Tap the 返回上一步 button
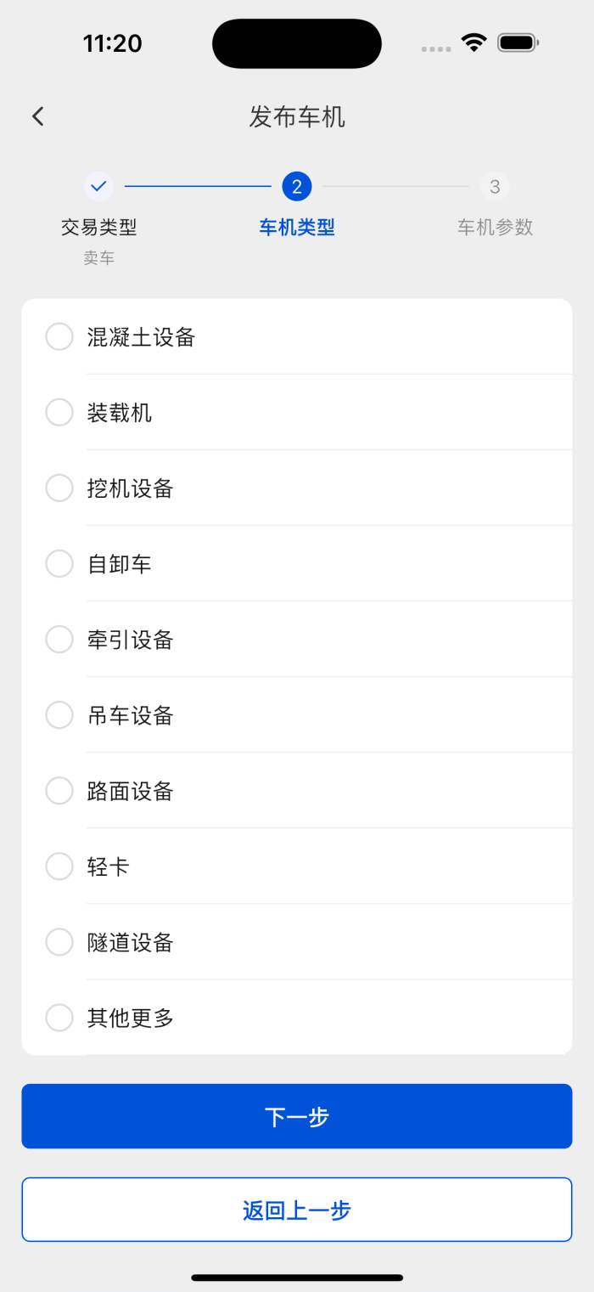 (x=297, y=1210)
